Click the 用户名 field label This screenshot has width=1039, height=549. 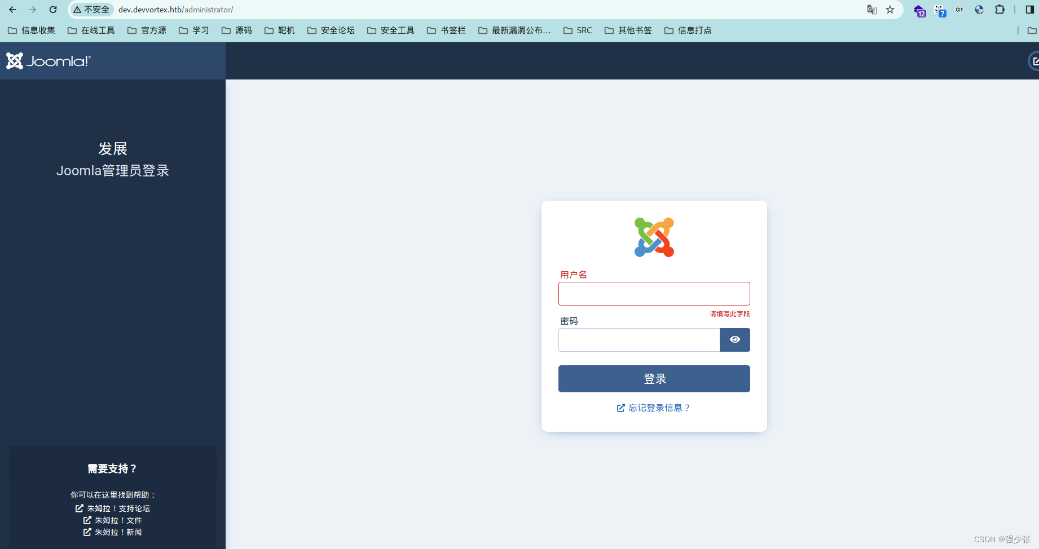(x=574, y=274)
